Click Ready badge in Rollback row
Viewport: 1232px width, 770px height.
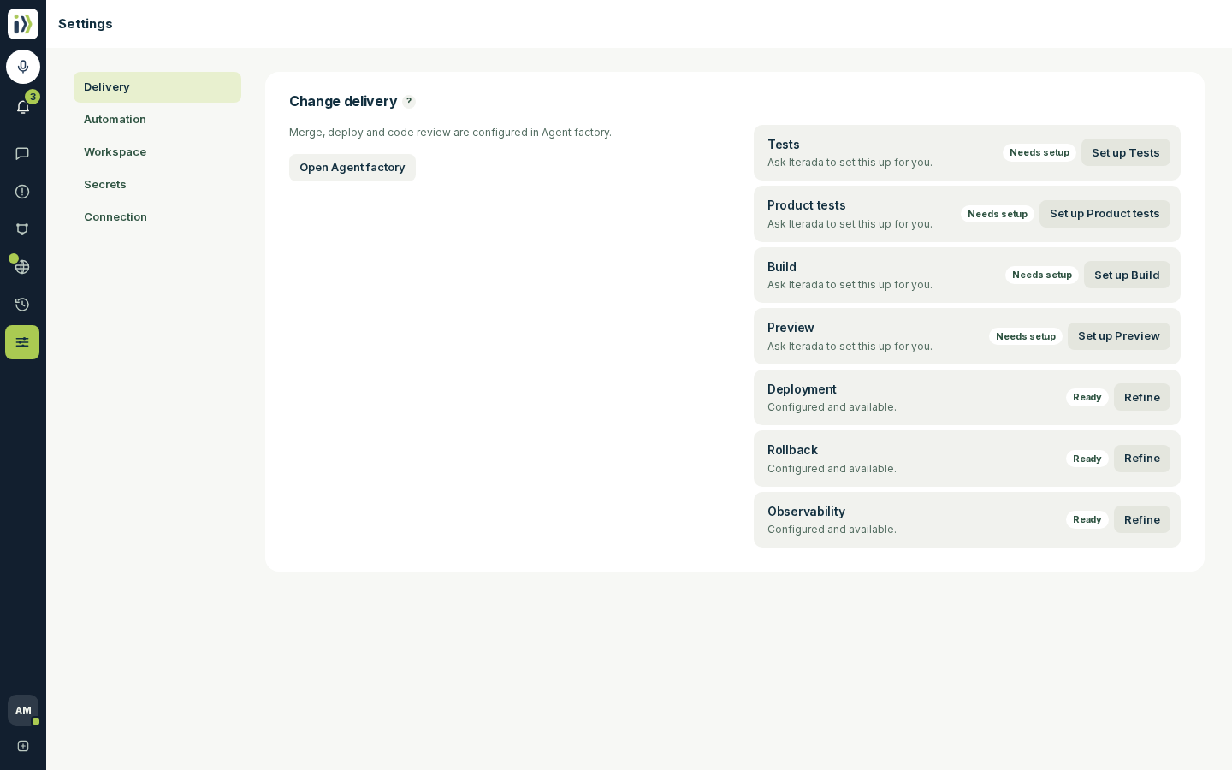(1087, 459)
